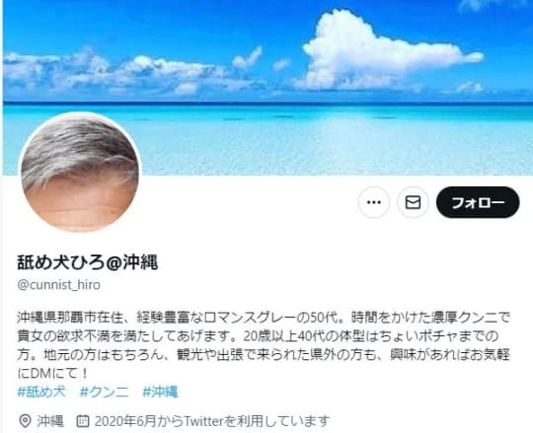Click the black フォロー follow button
This screenshot has height=433, width=533.
click(478, 202)
